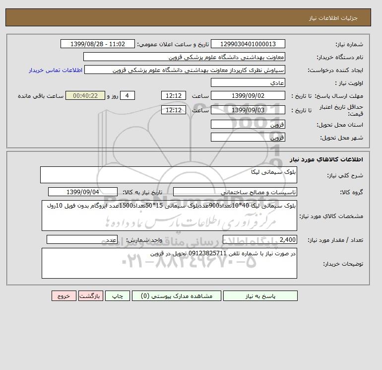382x370 pixels.
Task: Click the اولویت نیاز label
Action: click(349, 83)
